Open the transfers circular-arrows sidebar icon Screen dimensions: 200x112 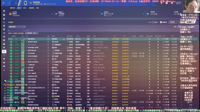pyautogui.click(x=4, y=55)
